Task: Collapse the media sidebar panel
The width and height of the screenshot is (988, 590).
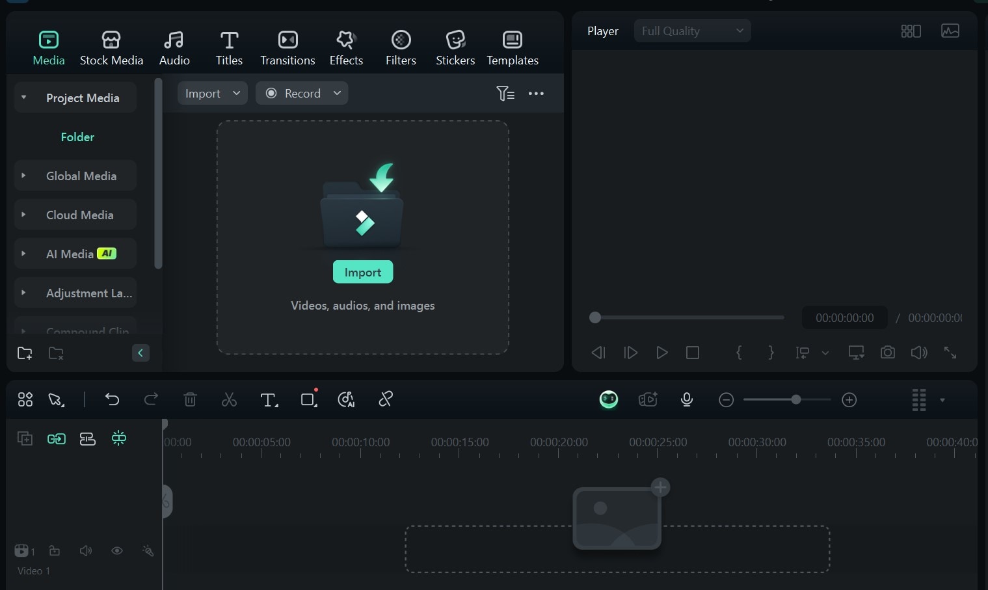Action: (x=140, y=353)
